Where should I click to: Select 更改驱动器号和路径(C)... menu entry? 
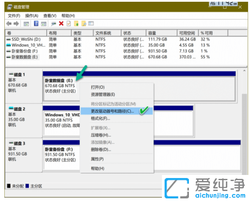117,111
